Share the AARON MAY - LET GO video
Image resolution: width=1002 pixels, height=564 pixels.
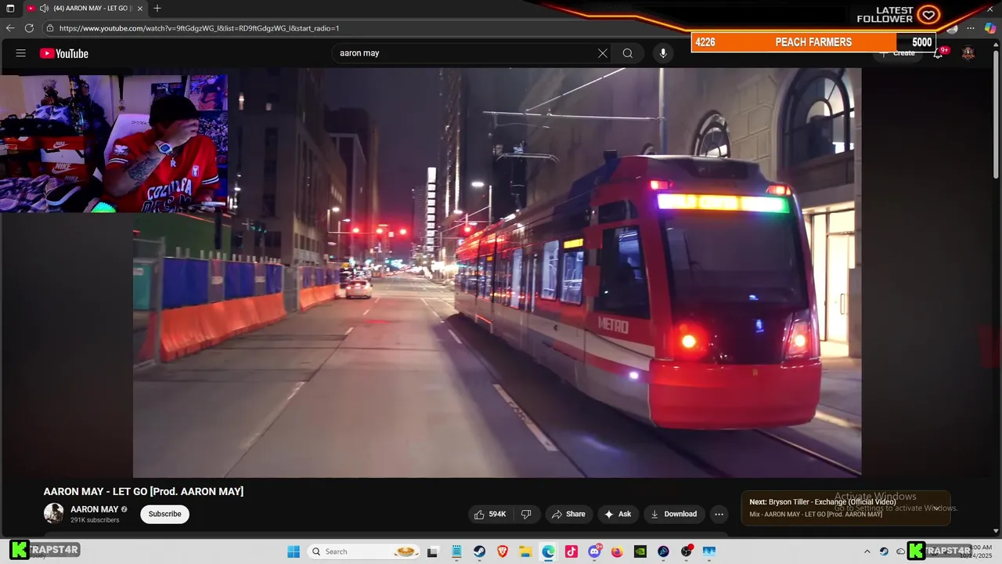pos(568,514)
